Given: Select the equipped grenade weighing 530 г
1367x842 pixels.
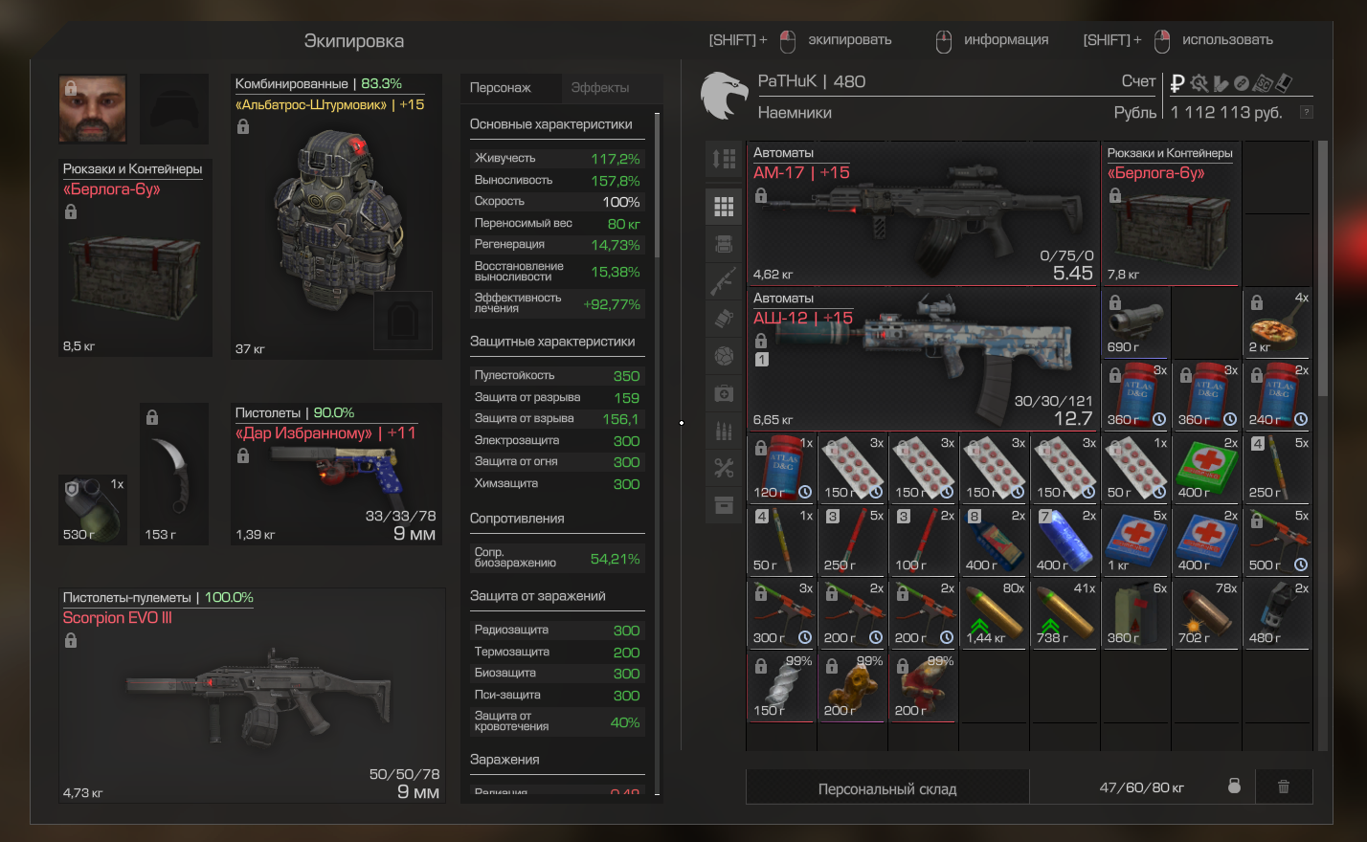Looking at the screenshot, I should coord(93,510).
